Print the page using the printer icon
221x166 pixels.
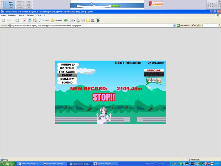coord(78,20)
